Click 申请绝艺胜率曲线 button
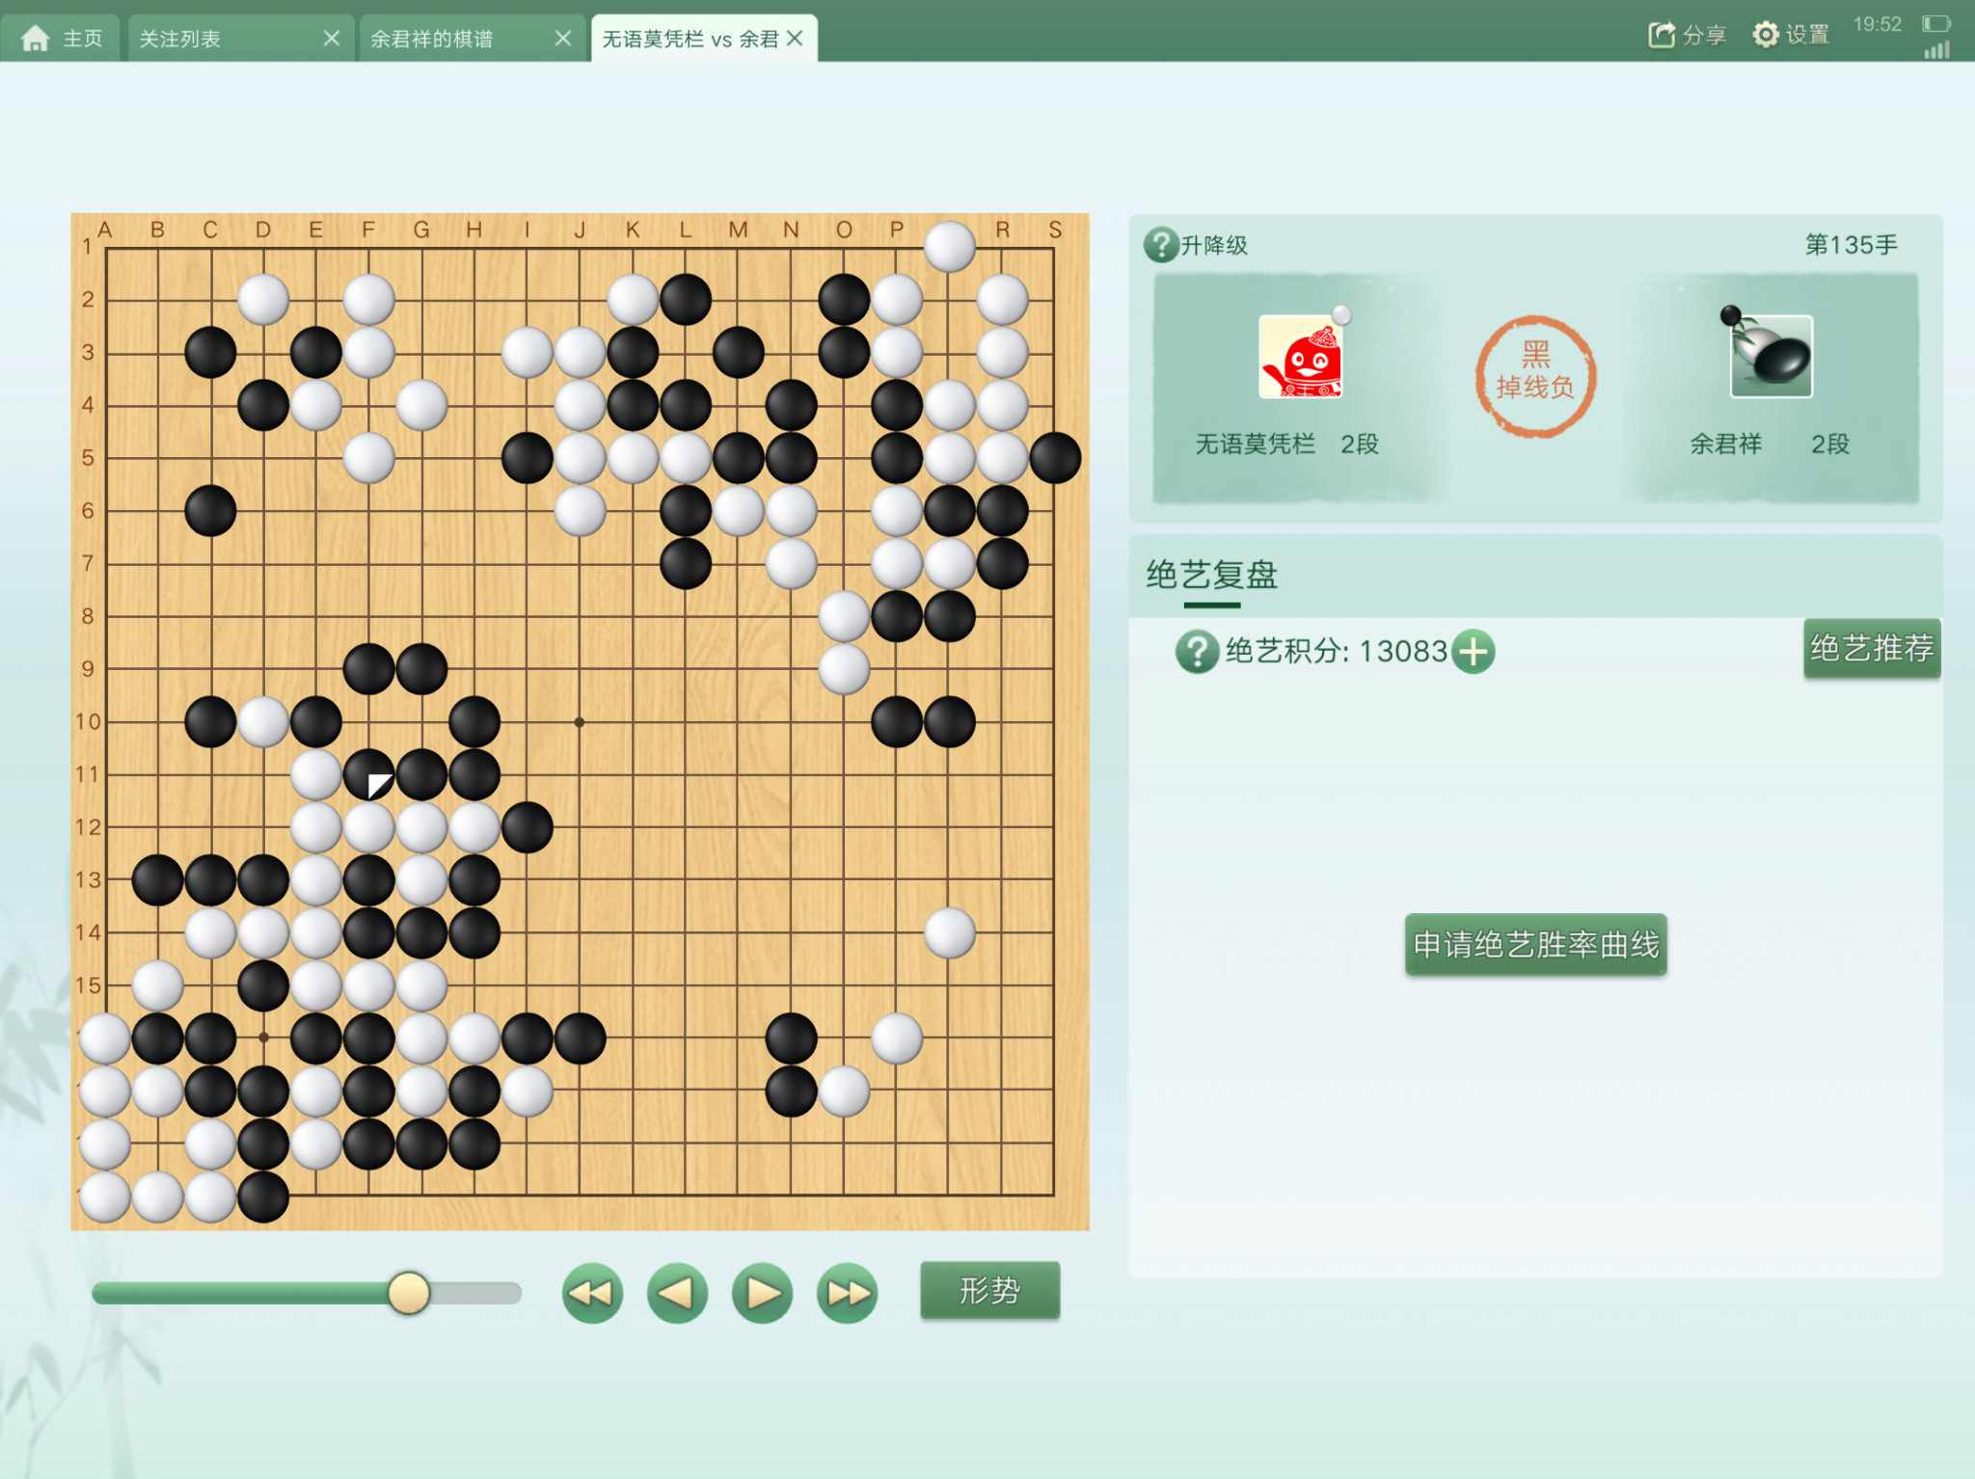The width and height of the screenshot is (1975, 1479). (1535, 944)
